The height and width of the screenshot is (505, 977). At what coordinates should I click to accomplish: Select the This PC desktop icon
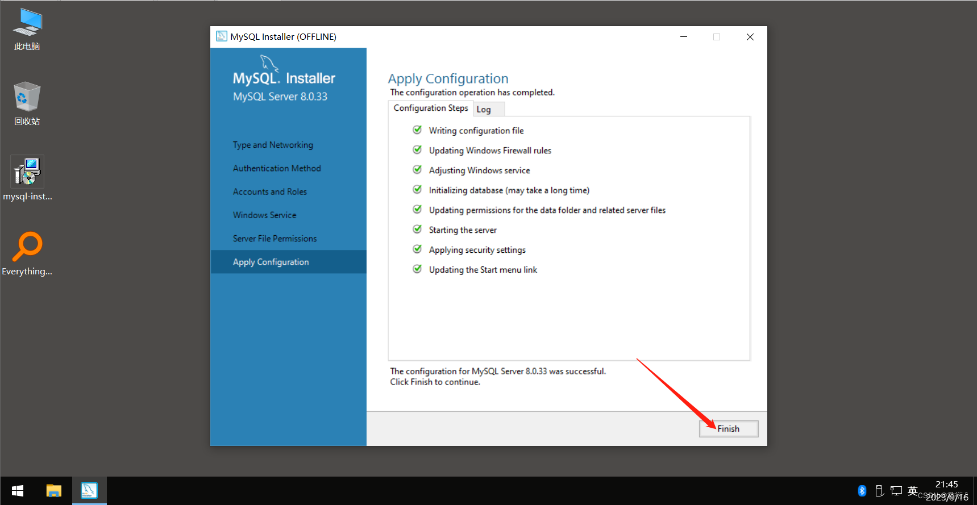[27, 30]
